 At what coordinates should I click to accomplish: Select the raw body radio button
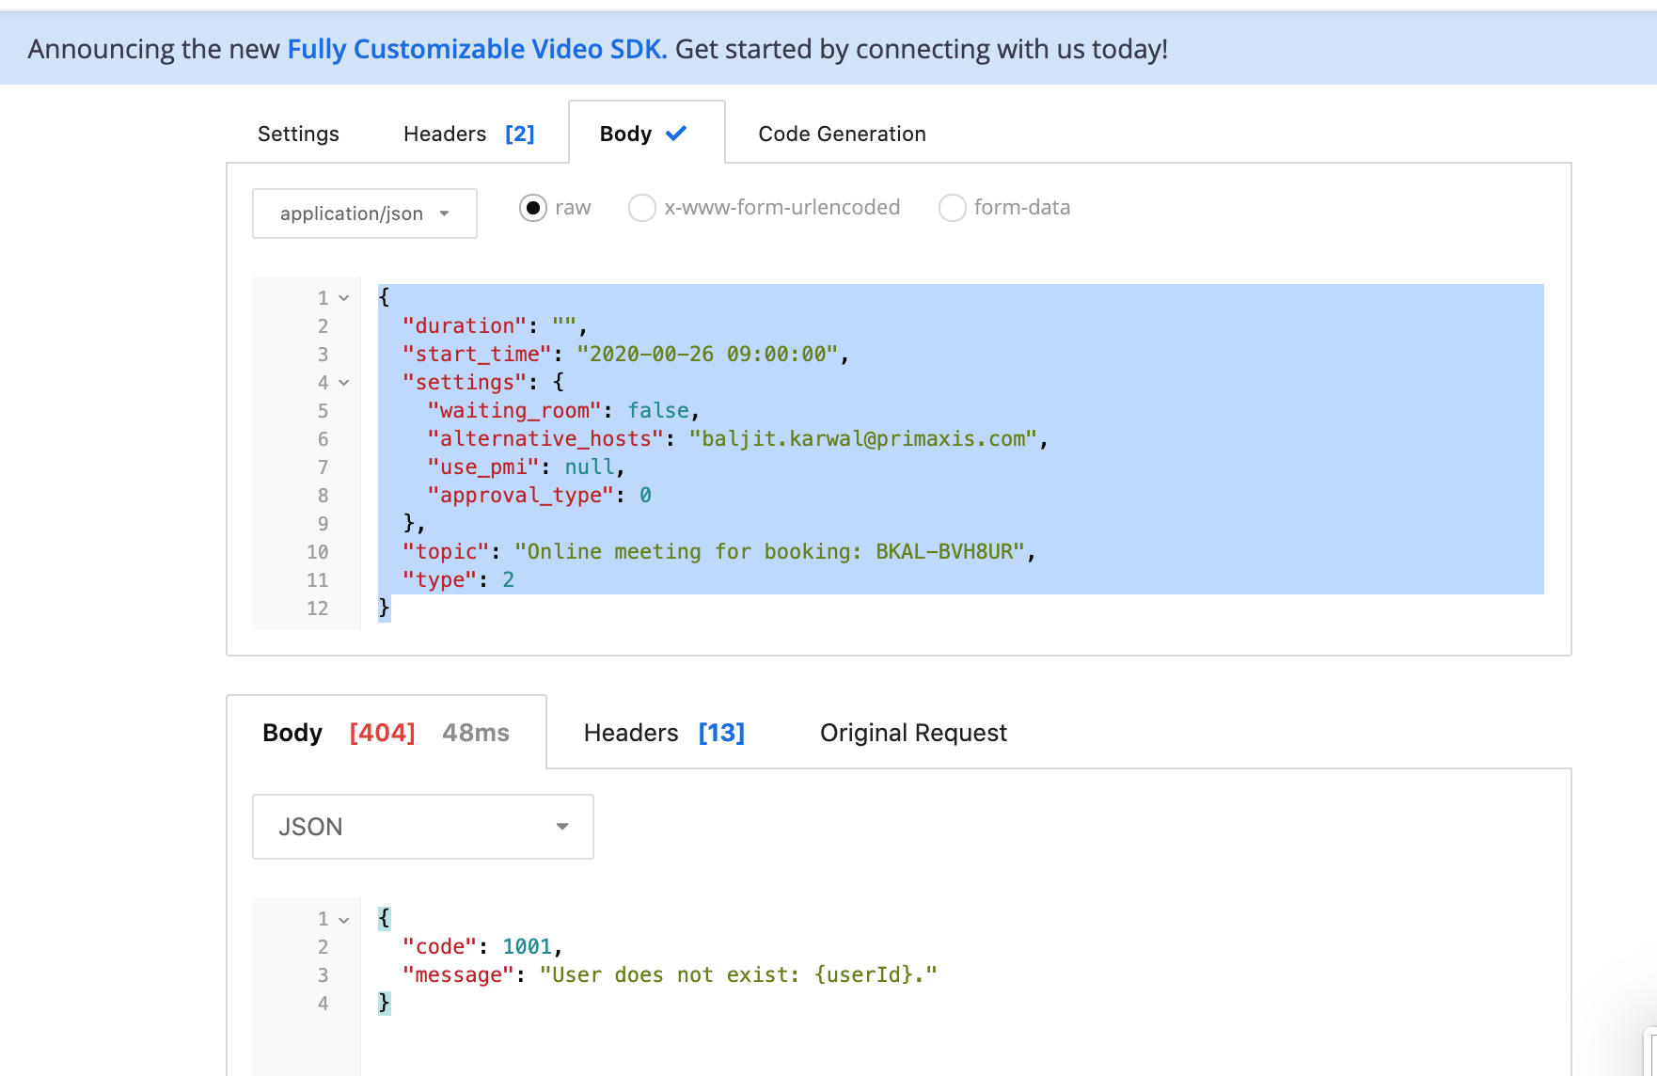pos(533,208)
